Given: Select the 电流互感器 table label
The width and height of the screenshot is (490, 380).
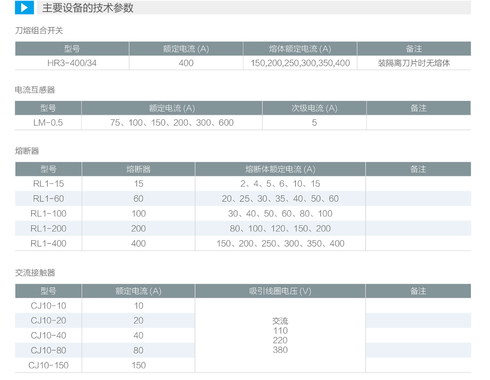Looking at the screenshot, I should pyautogui.click(x=35, y=90).
